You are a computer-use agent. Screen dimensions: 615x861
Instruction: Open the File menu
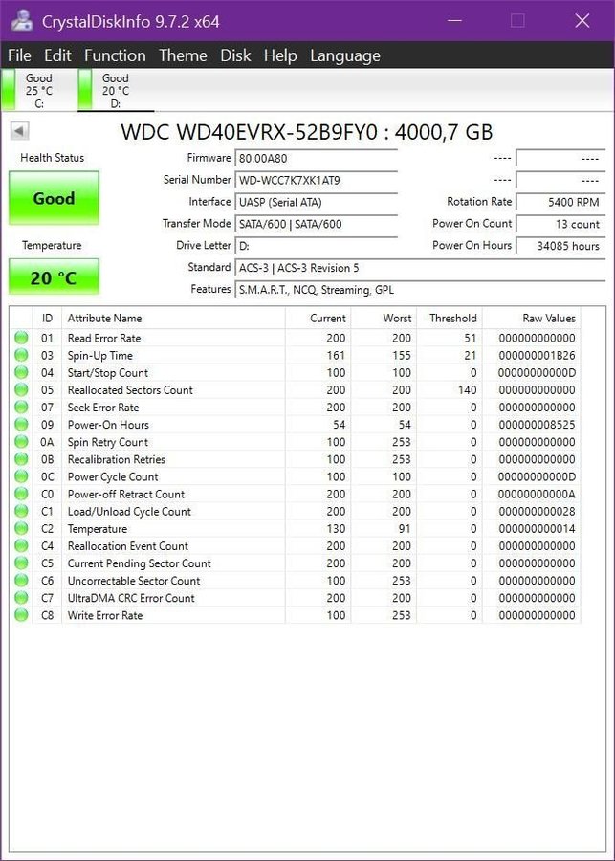coord(19,55)
